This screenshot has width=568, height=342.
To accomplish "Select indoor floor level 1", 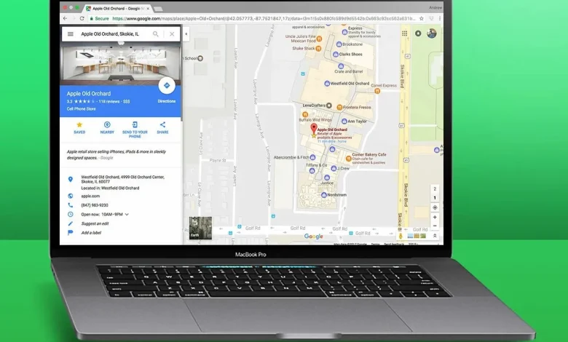I will pos(435,198).
